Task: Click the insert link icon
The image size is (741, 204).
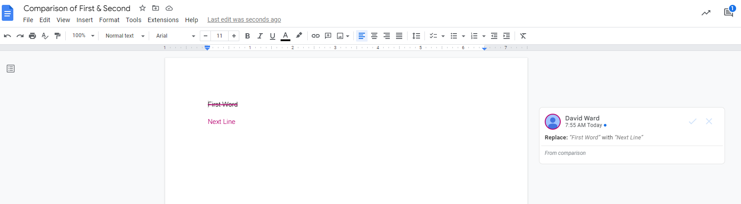Action: click(316, 36)
